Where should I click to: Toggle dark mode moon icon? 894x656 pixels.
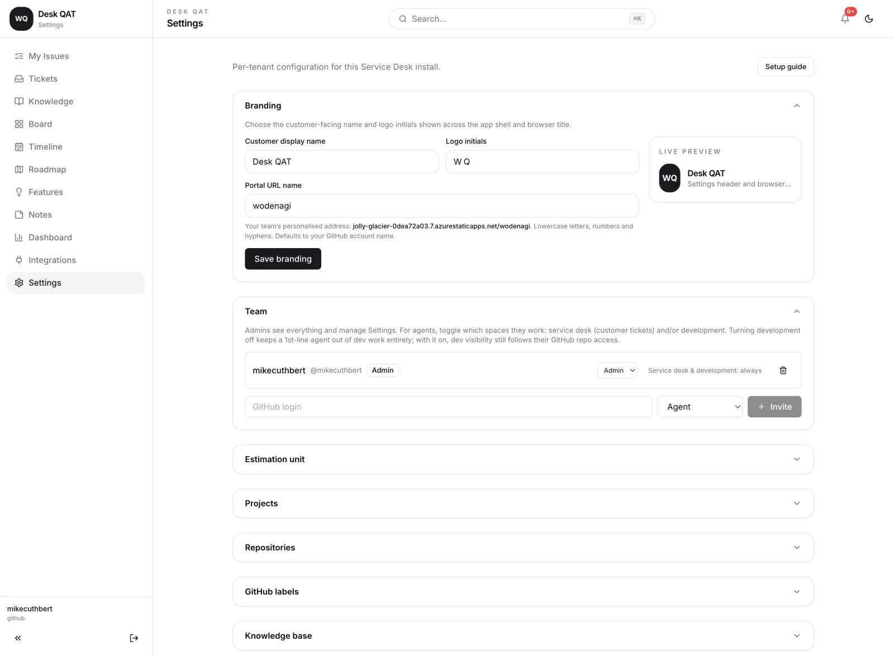point(869,18)
